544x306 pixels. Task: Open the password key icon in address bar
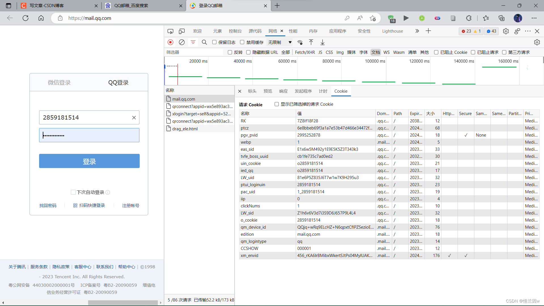point(347,18)
